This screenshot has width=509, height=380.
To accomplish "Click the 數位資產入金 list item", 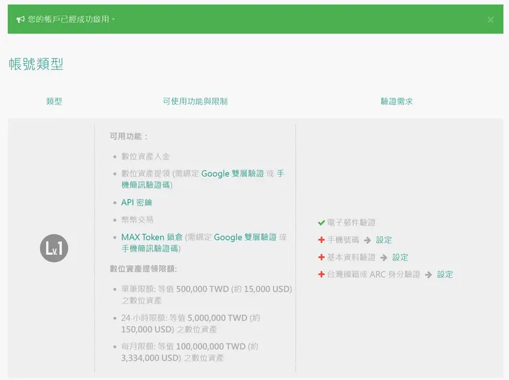I will click(145, 157).
